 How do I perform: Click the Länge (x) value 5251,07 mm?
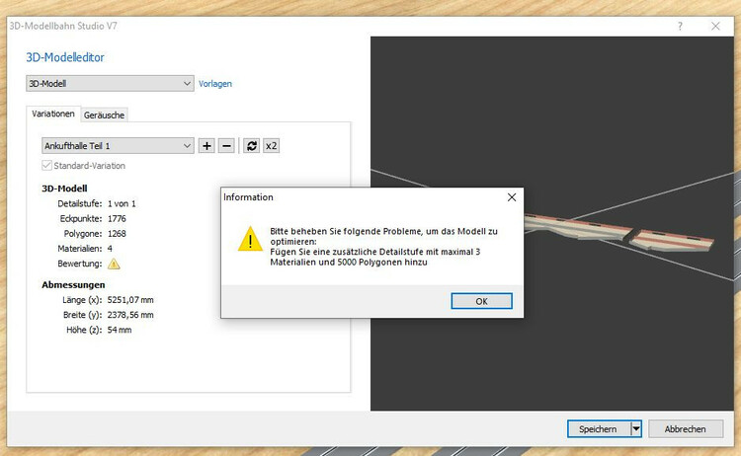coord(130,300)
